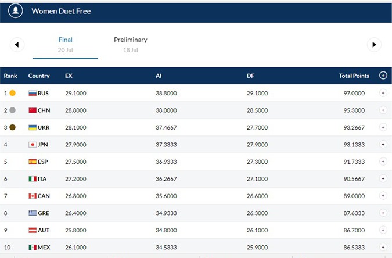Click the Japan flag icon
Image resolution: width=392 pixels, height=258 pixels.
(x=33, y=145)
